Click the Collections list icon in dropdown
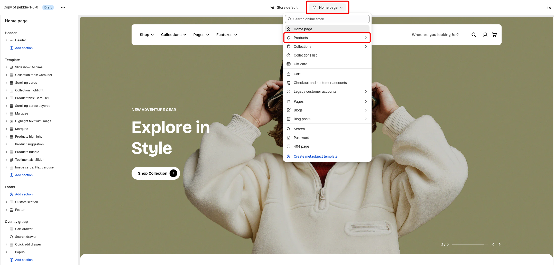554x265 pixels. pyautogui.click(x=289, y=55)
